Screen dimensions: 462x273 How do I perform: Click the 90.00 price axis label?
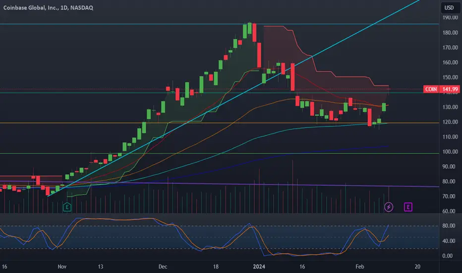(450, 167)
